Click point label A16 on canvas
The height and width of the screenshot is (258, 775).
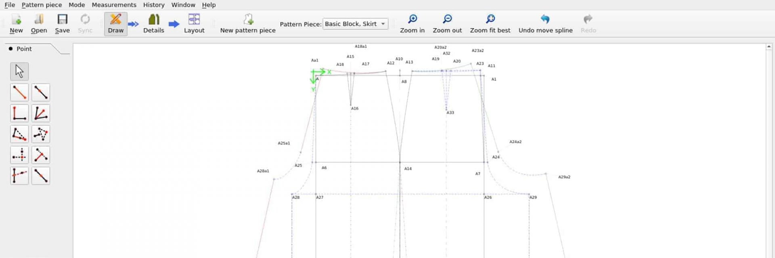pos(354,109)
